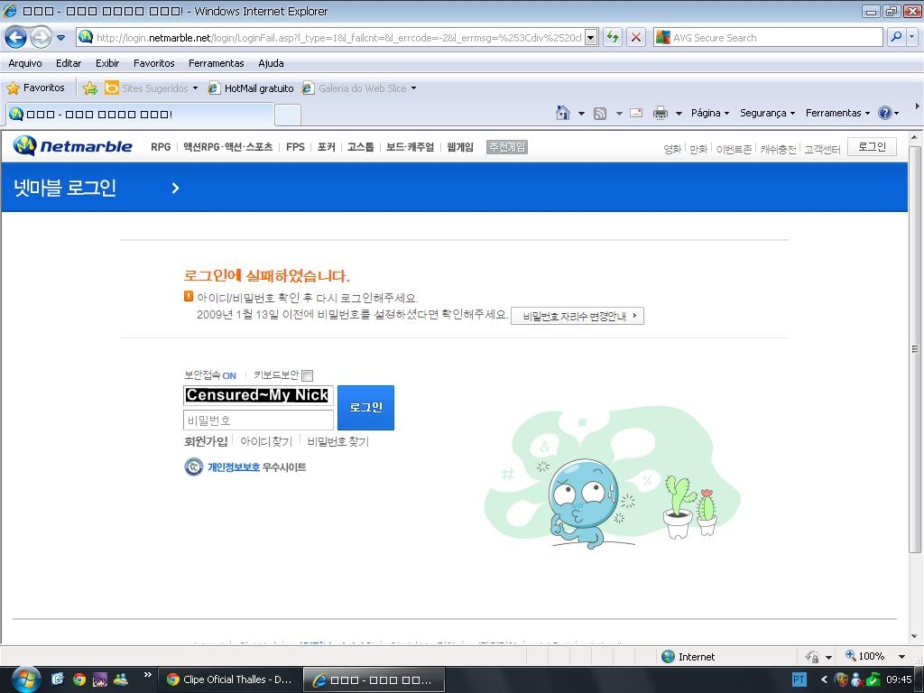Click the 개인정보보호 우수사이트 badge
This screenshot has width=924, height=693.
coord(245,467)
